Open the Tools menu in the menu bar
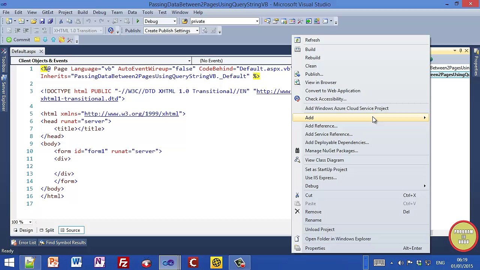480x270 pixels. coord(147,12)
